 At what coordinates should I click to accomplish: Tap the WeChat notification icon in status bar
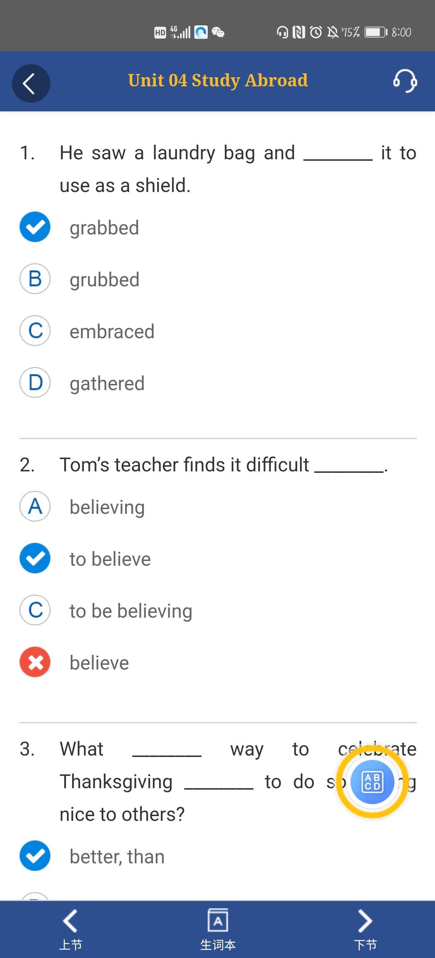pos(218,32)
